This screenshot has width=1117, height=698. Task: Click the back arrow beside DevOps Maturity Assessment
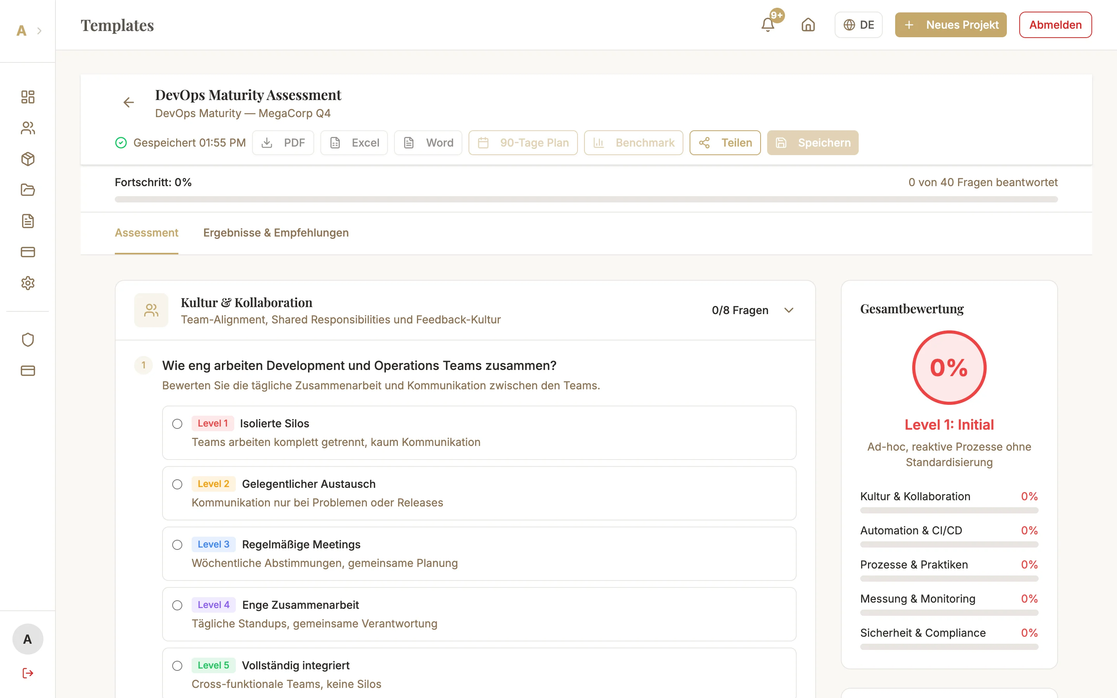pos(129,102)
